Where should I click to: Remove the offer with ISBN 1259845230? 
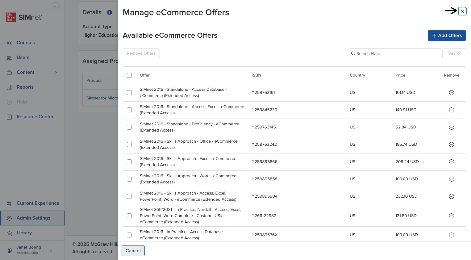pos(451,110)
